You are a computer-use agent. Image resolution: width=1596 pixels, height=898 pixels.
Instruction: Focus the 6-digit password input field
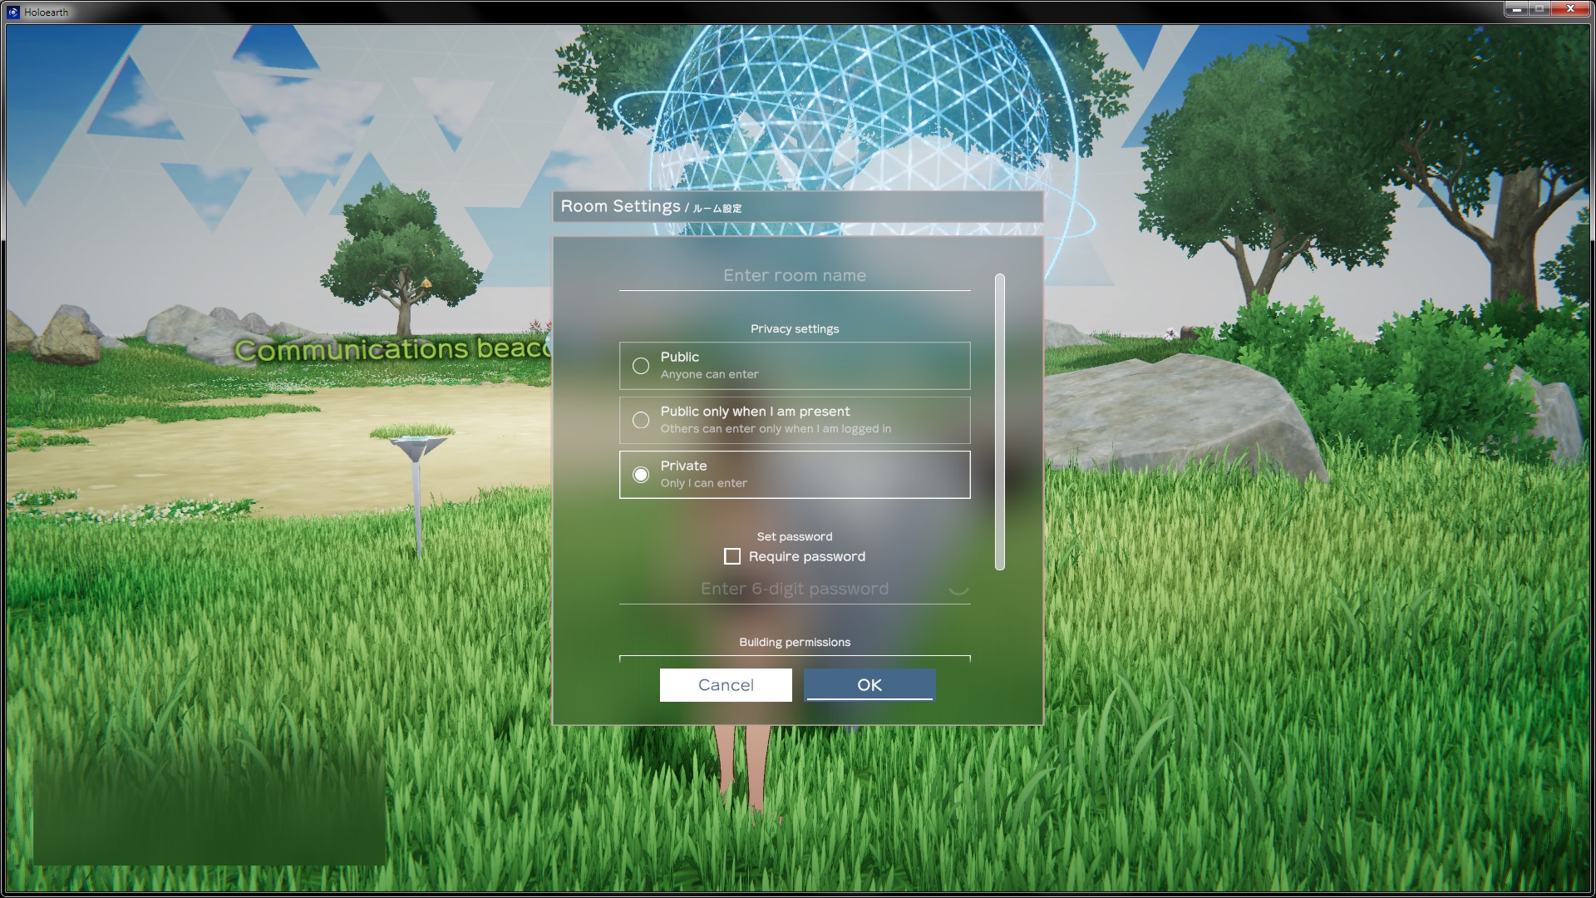[x=794, y=590]
